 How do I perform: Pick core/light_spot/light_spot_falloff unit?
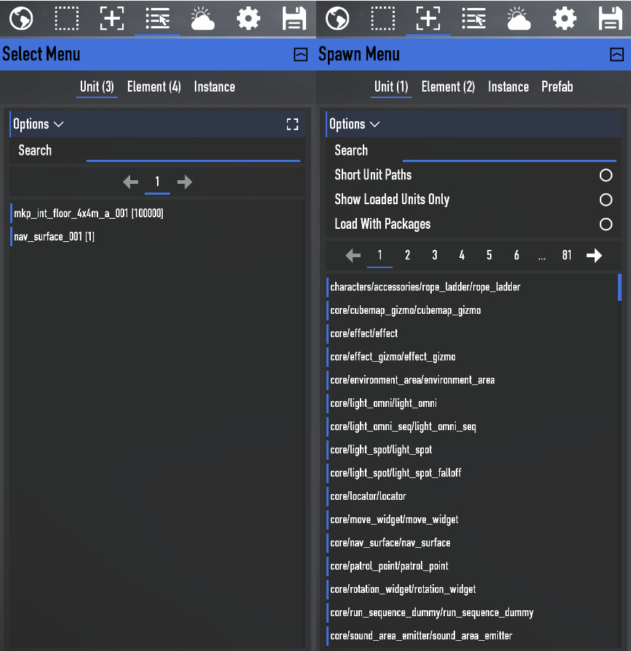pyautogui.click(x=472, y=473)
